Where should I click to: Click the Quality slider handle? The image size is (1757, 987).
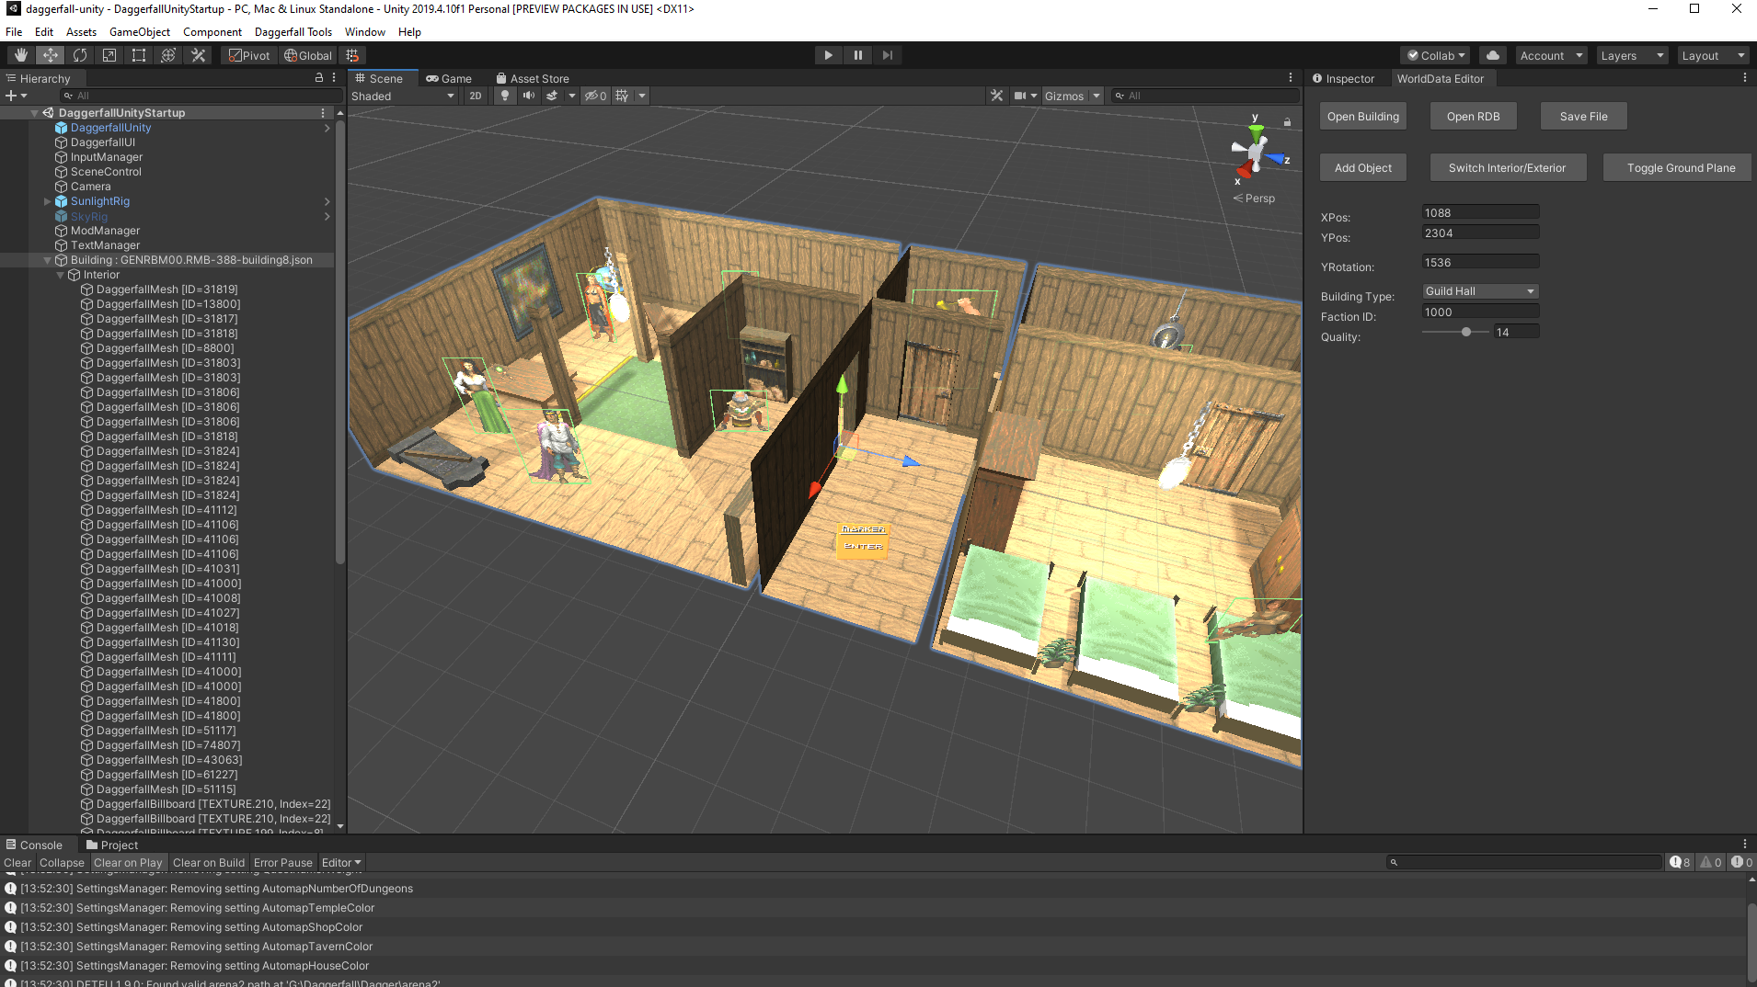[x=1466, y=332]
